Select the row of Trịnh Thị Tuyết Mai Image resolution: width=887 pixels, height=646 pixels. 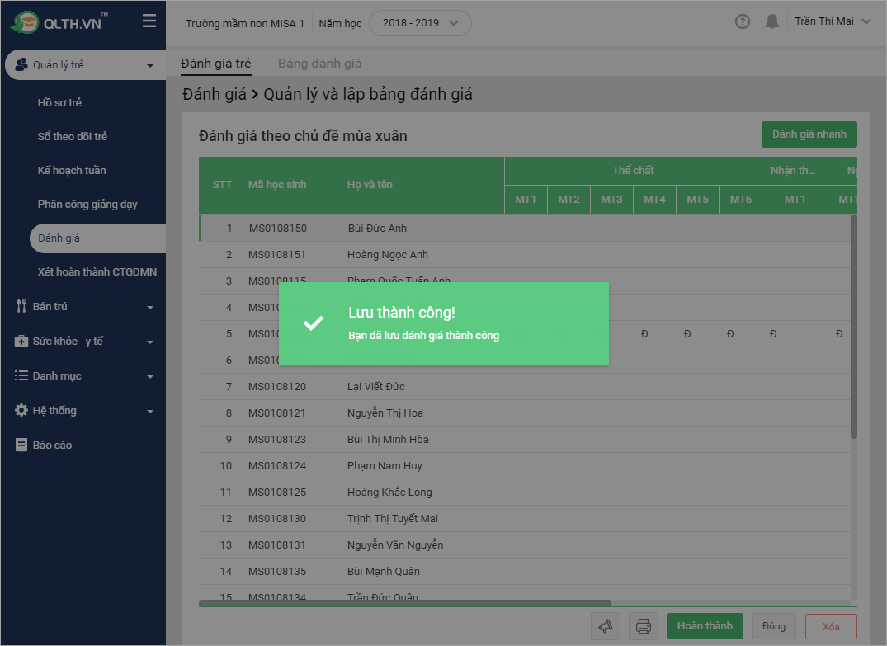(x=525, y=518)
